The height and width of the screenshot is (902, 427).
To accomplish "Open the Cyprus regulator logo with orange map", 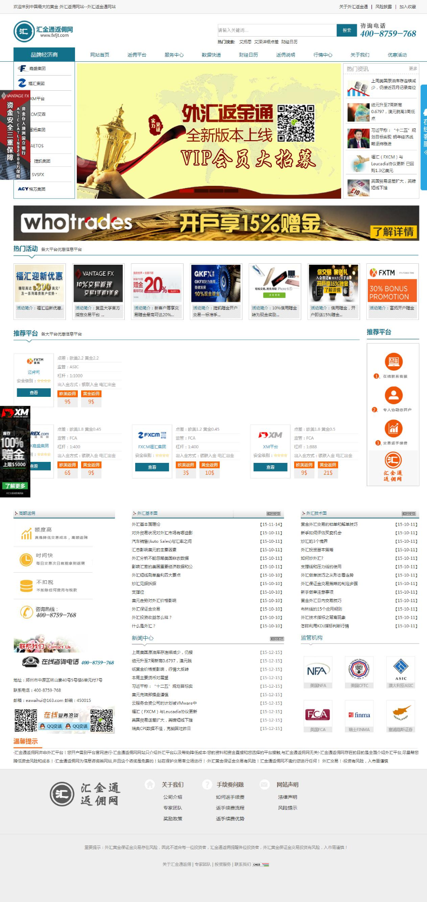I will coord(401,714).
